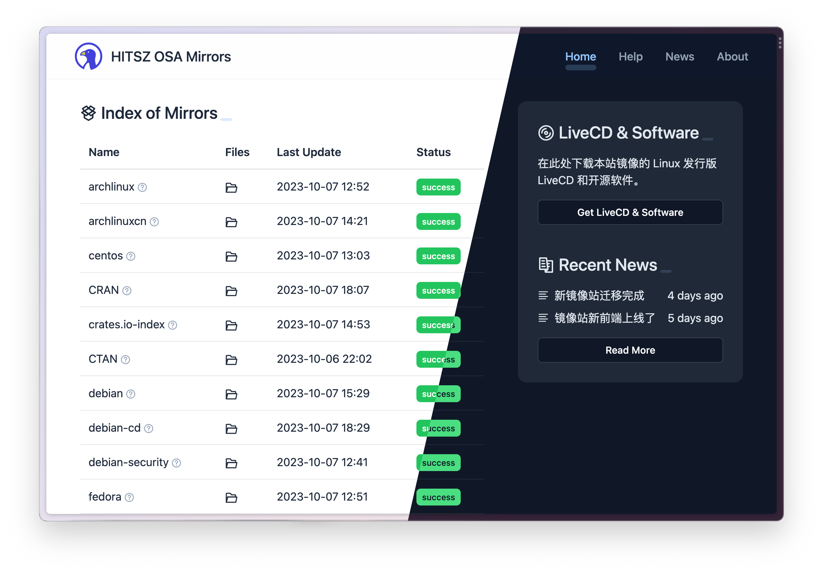Click the 镜像站新前端上线了 news item
This screenshot has height=573, width=823.
(604, 318)
